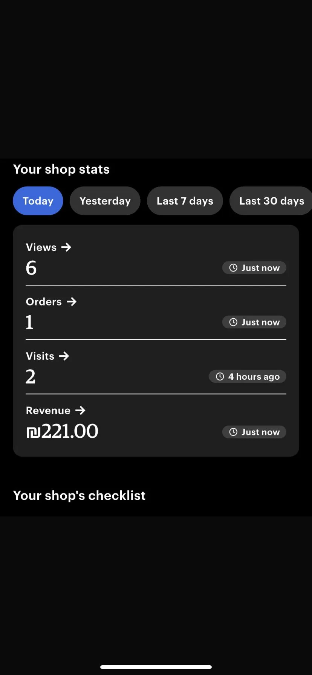Image resolution: width=312 pixels, height=675 pixels.
Task: Open the Visits stat label
Action: [x=40, y=356]
